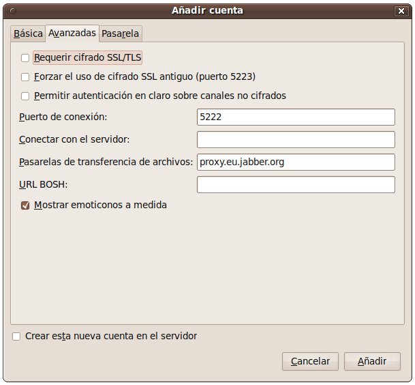The image size is (415, 385).
Task: Click the "Pasarelas de transferencia de archivos:" label
Action: coord(106,162)
